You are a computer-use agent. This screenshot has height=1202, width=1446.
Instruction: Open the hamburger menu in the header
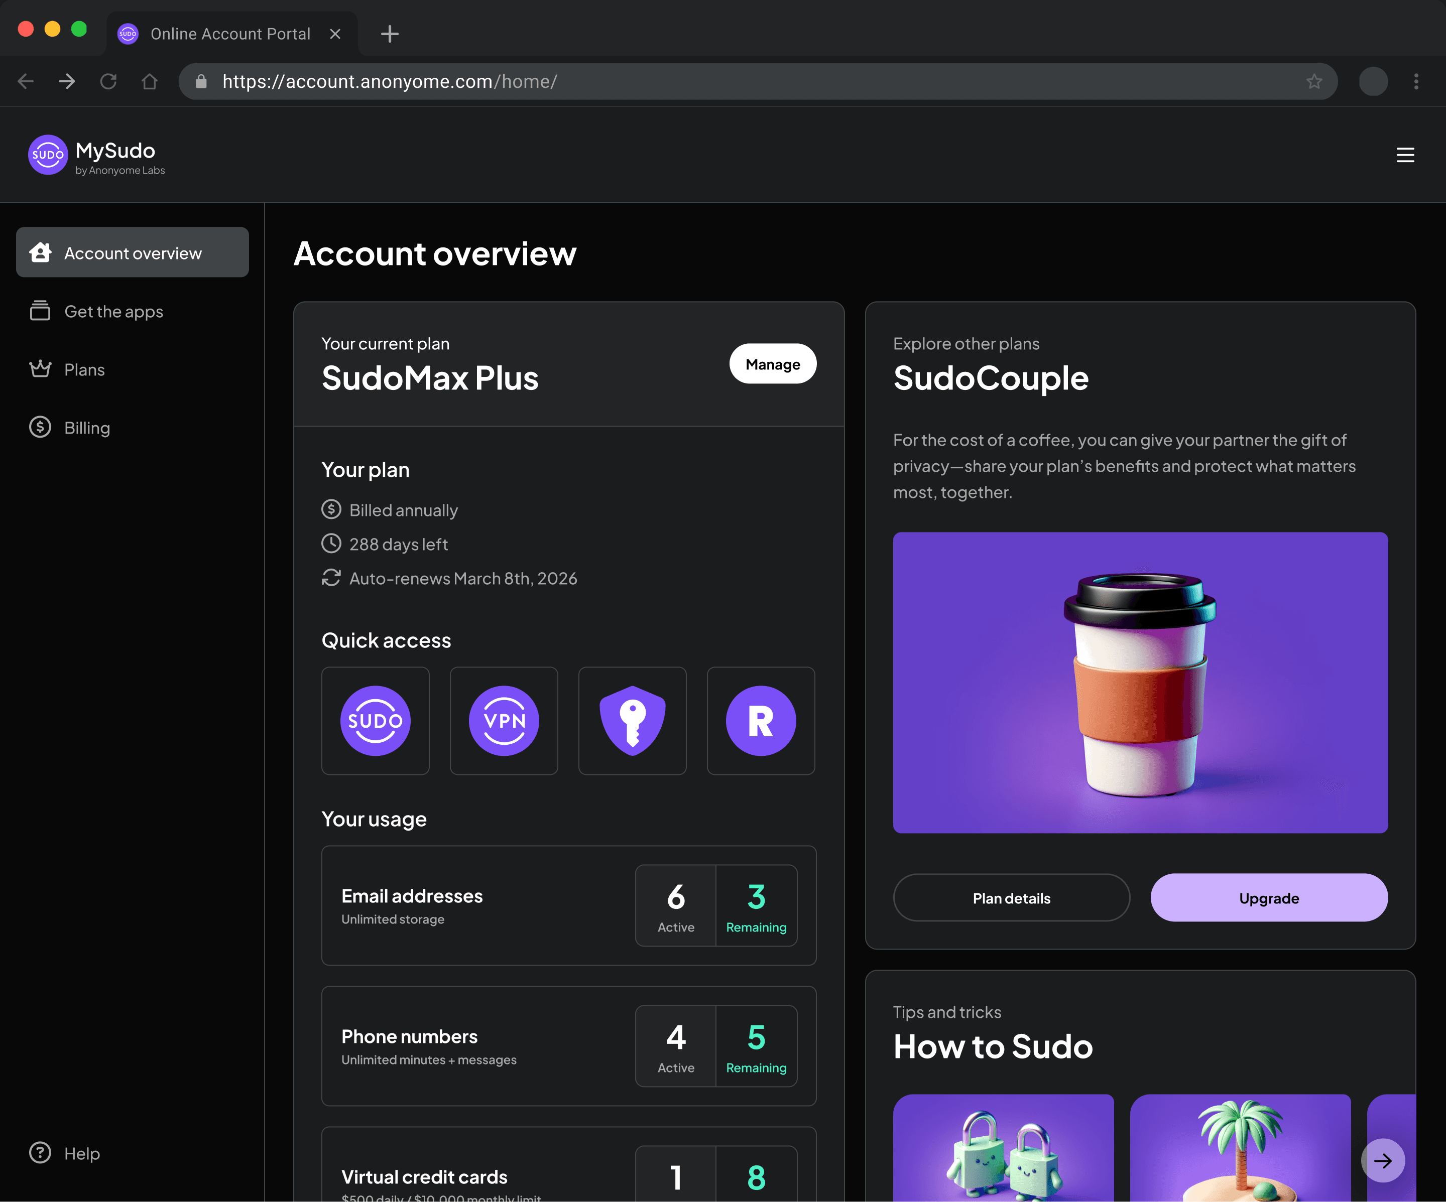point(1405,156)
